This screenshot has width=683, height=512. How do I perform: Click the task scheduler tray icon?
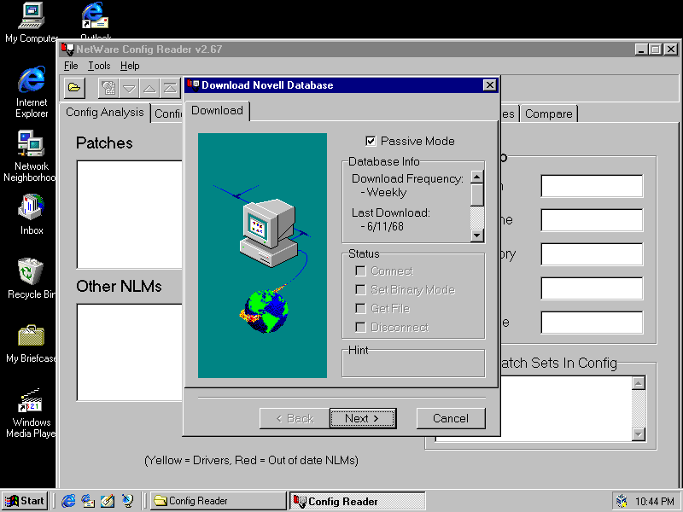pos(622,501)
